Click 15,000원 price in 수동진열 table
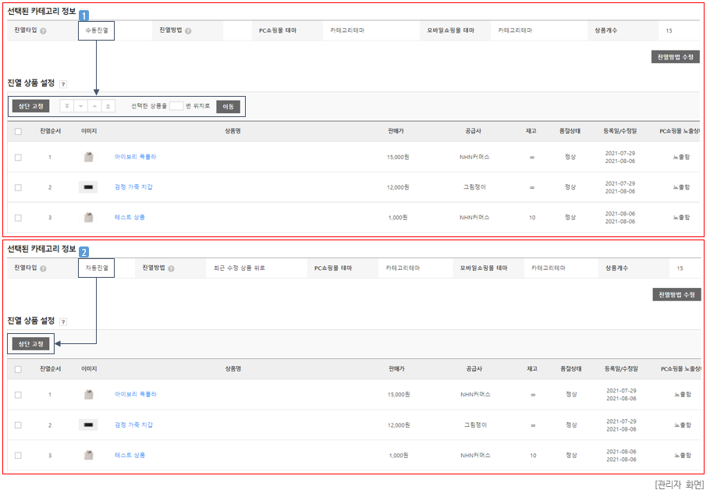 398,157
